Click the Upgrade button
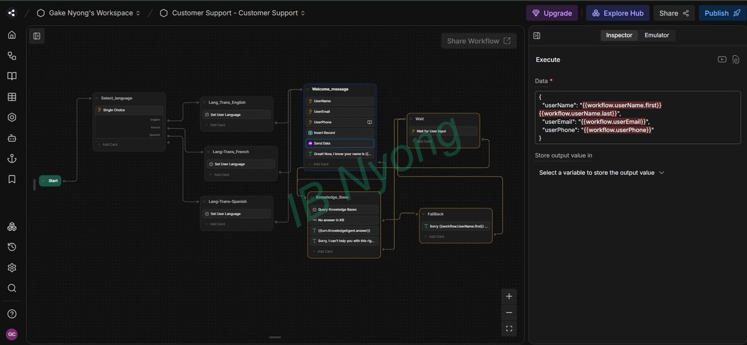The height and width of the screenshot is (345, 747). pyautogui.click(x=552, y=13)
